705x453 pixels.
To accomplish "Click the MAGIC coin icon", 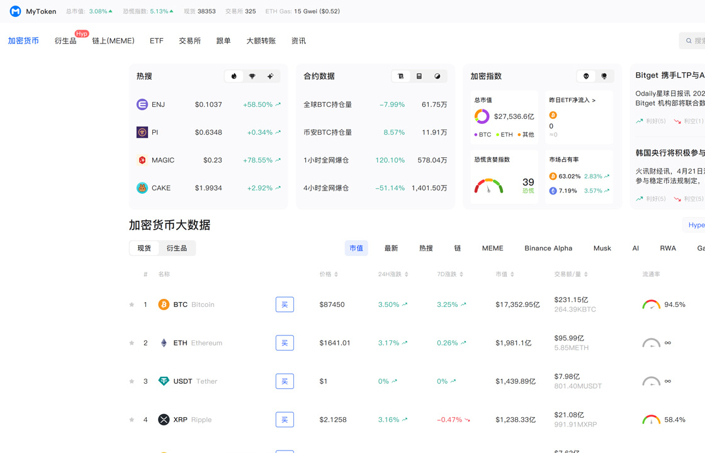I will click(142, 160).
